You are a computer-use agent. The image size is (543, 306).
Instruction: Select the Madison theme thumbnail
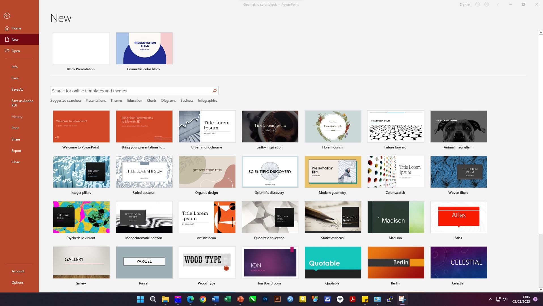(396, 217)
